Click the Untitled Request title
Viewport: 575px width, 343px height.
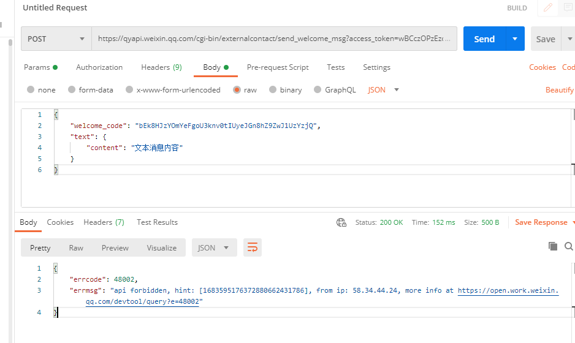point(55,8)
